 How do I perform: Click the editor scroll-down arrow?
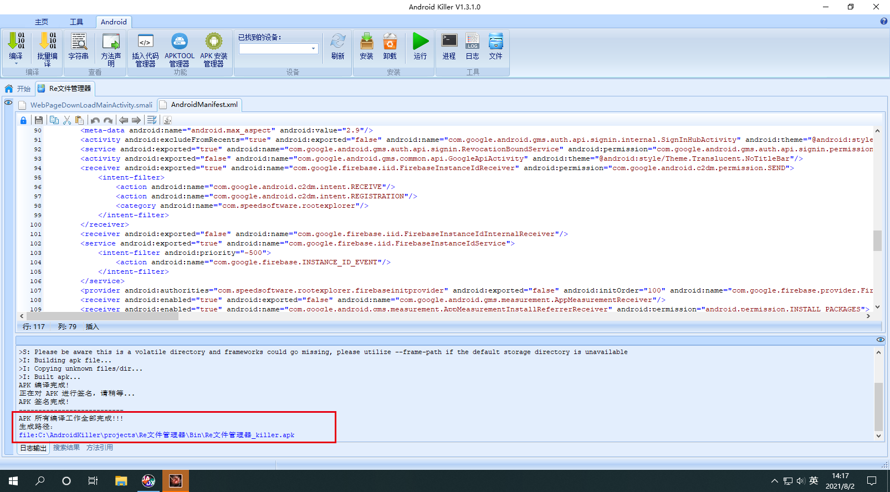[877, 307]
